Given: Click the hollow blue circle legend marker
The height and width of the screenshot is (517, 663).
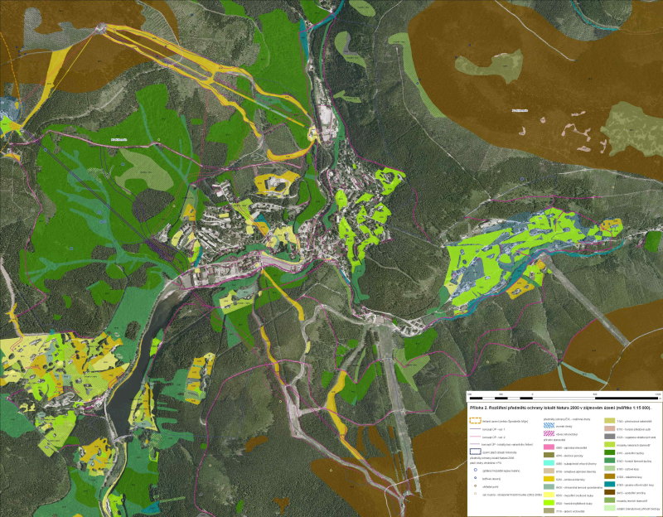Looking at the screenshot, I should click(x=475, y=470).
